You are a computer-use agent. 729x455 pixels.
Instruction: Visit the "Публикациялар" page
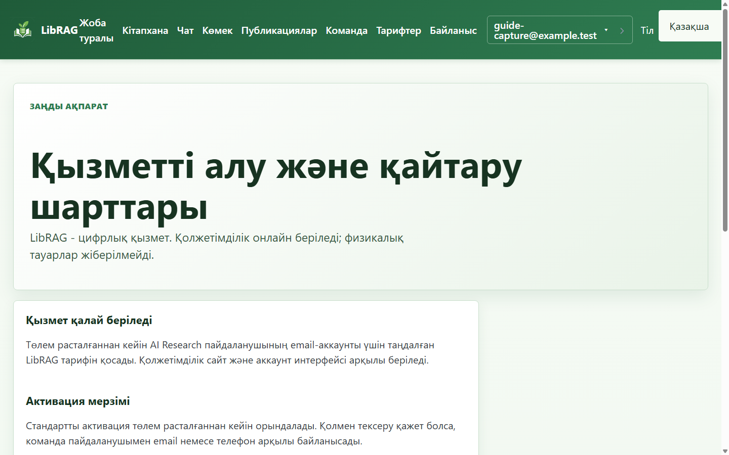(x=279, y=30)
